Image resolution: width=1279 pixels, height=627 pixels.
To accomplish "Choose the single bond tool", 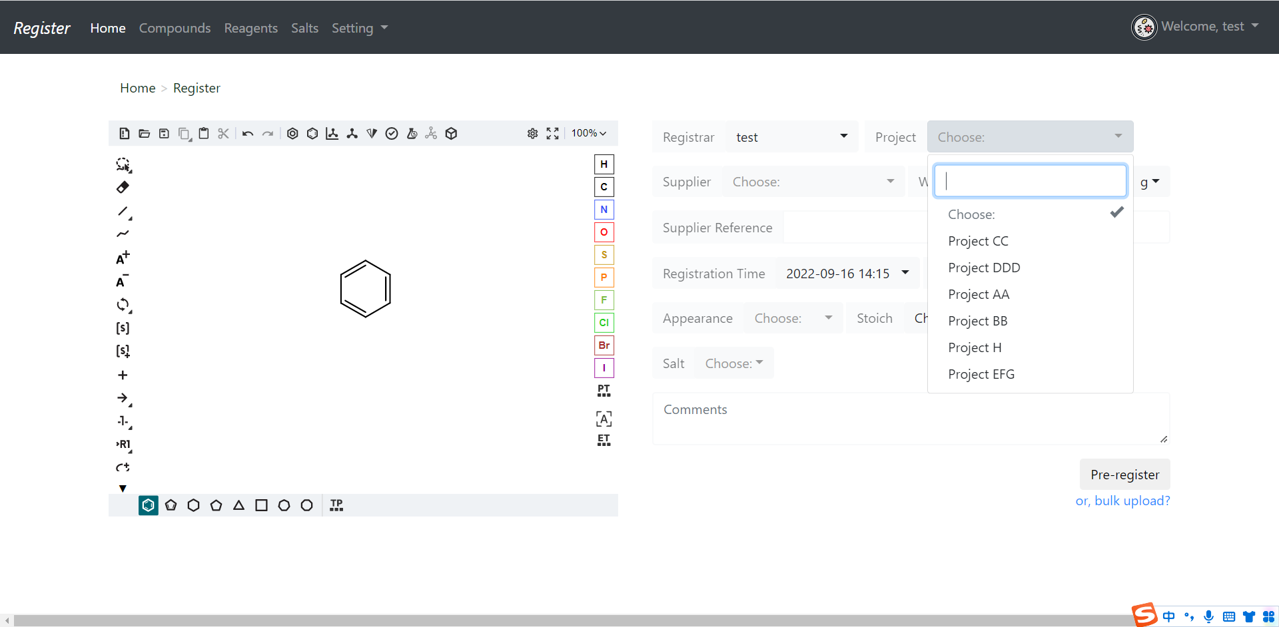I will tap(123, 212).
